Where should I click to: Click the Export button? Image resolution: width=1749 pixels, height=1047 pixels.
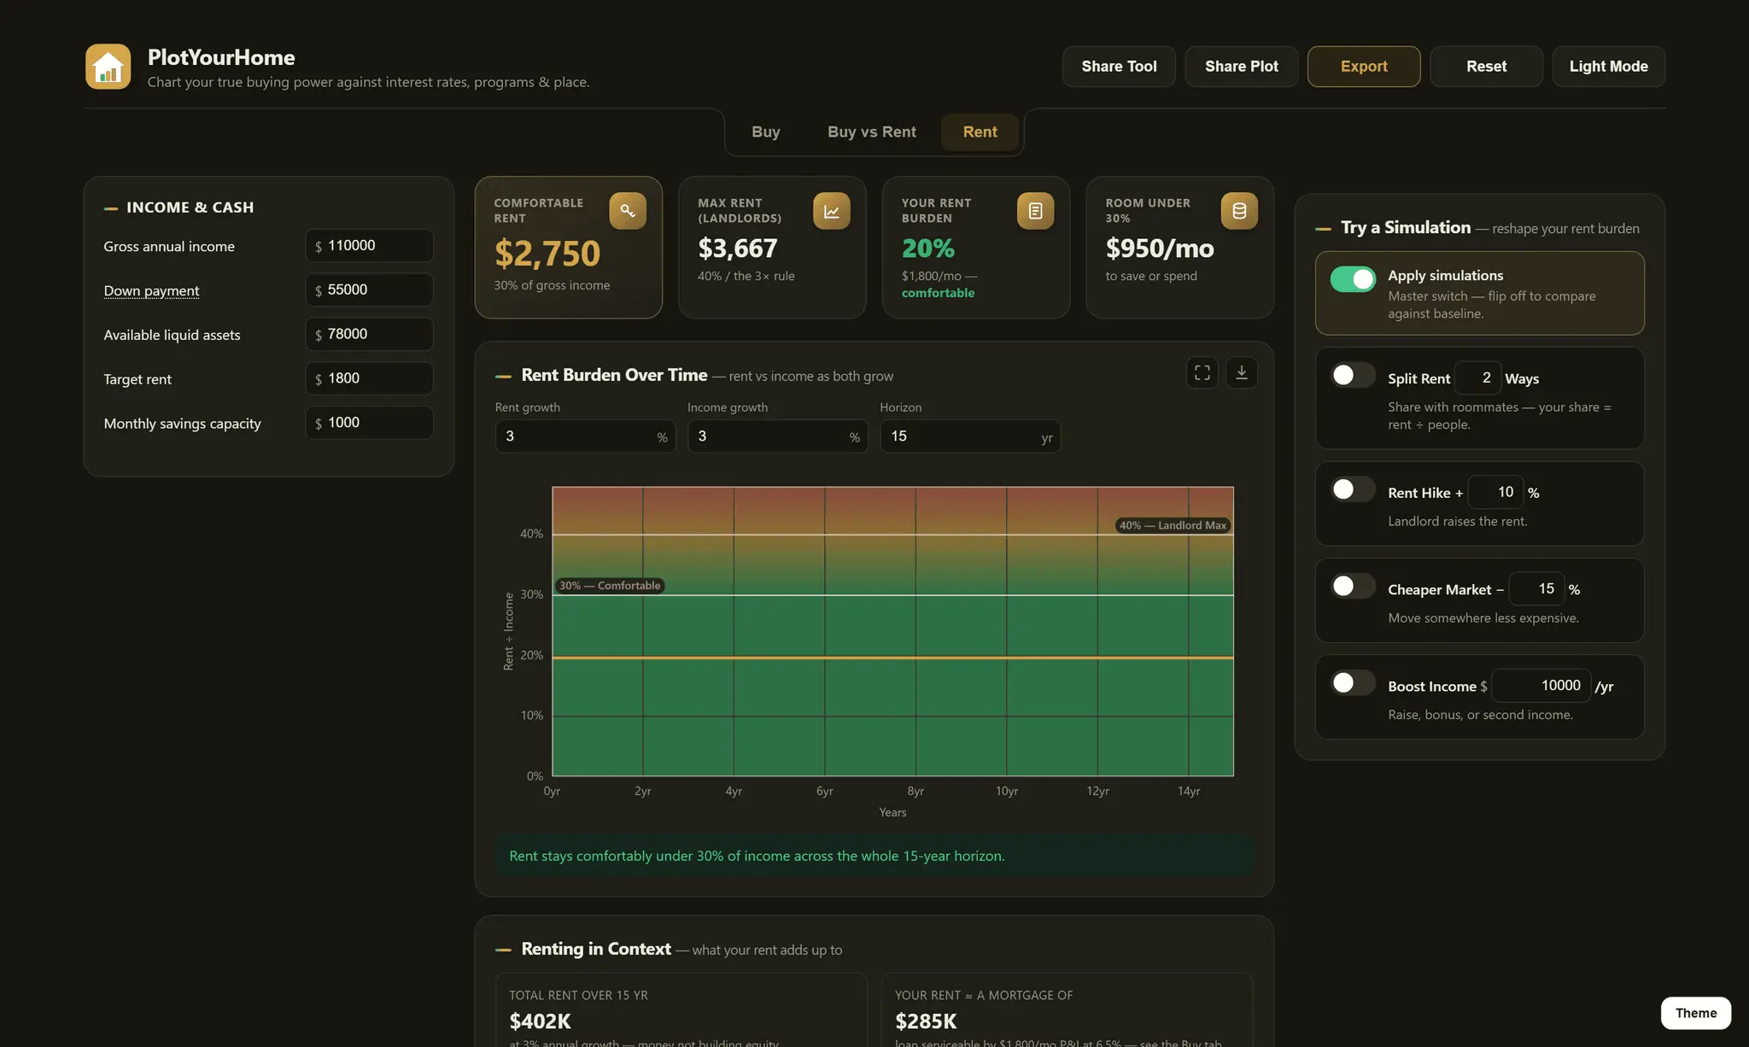[1364, 67]
